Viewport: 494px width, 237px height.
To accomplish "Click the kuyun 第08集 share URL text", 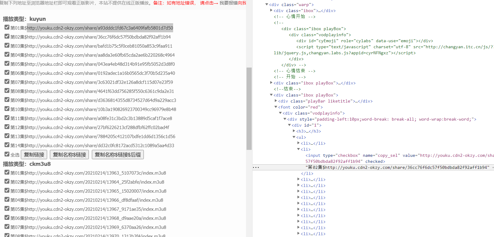I will tap(100, 91).
